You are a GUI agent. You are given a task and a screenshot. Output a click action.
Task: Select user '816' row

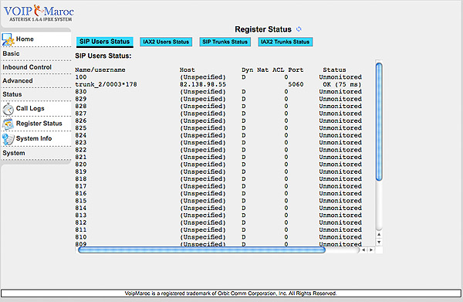click(218, 193)
